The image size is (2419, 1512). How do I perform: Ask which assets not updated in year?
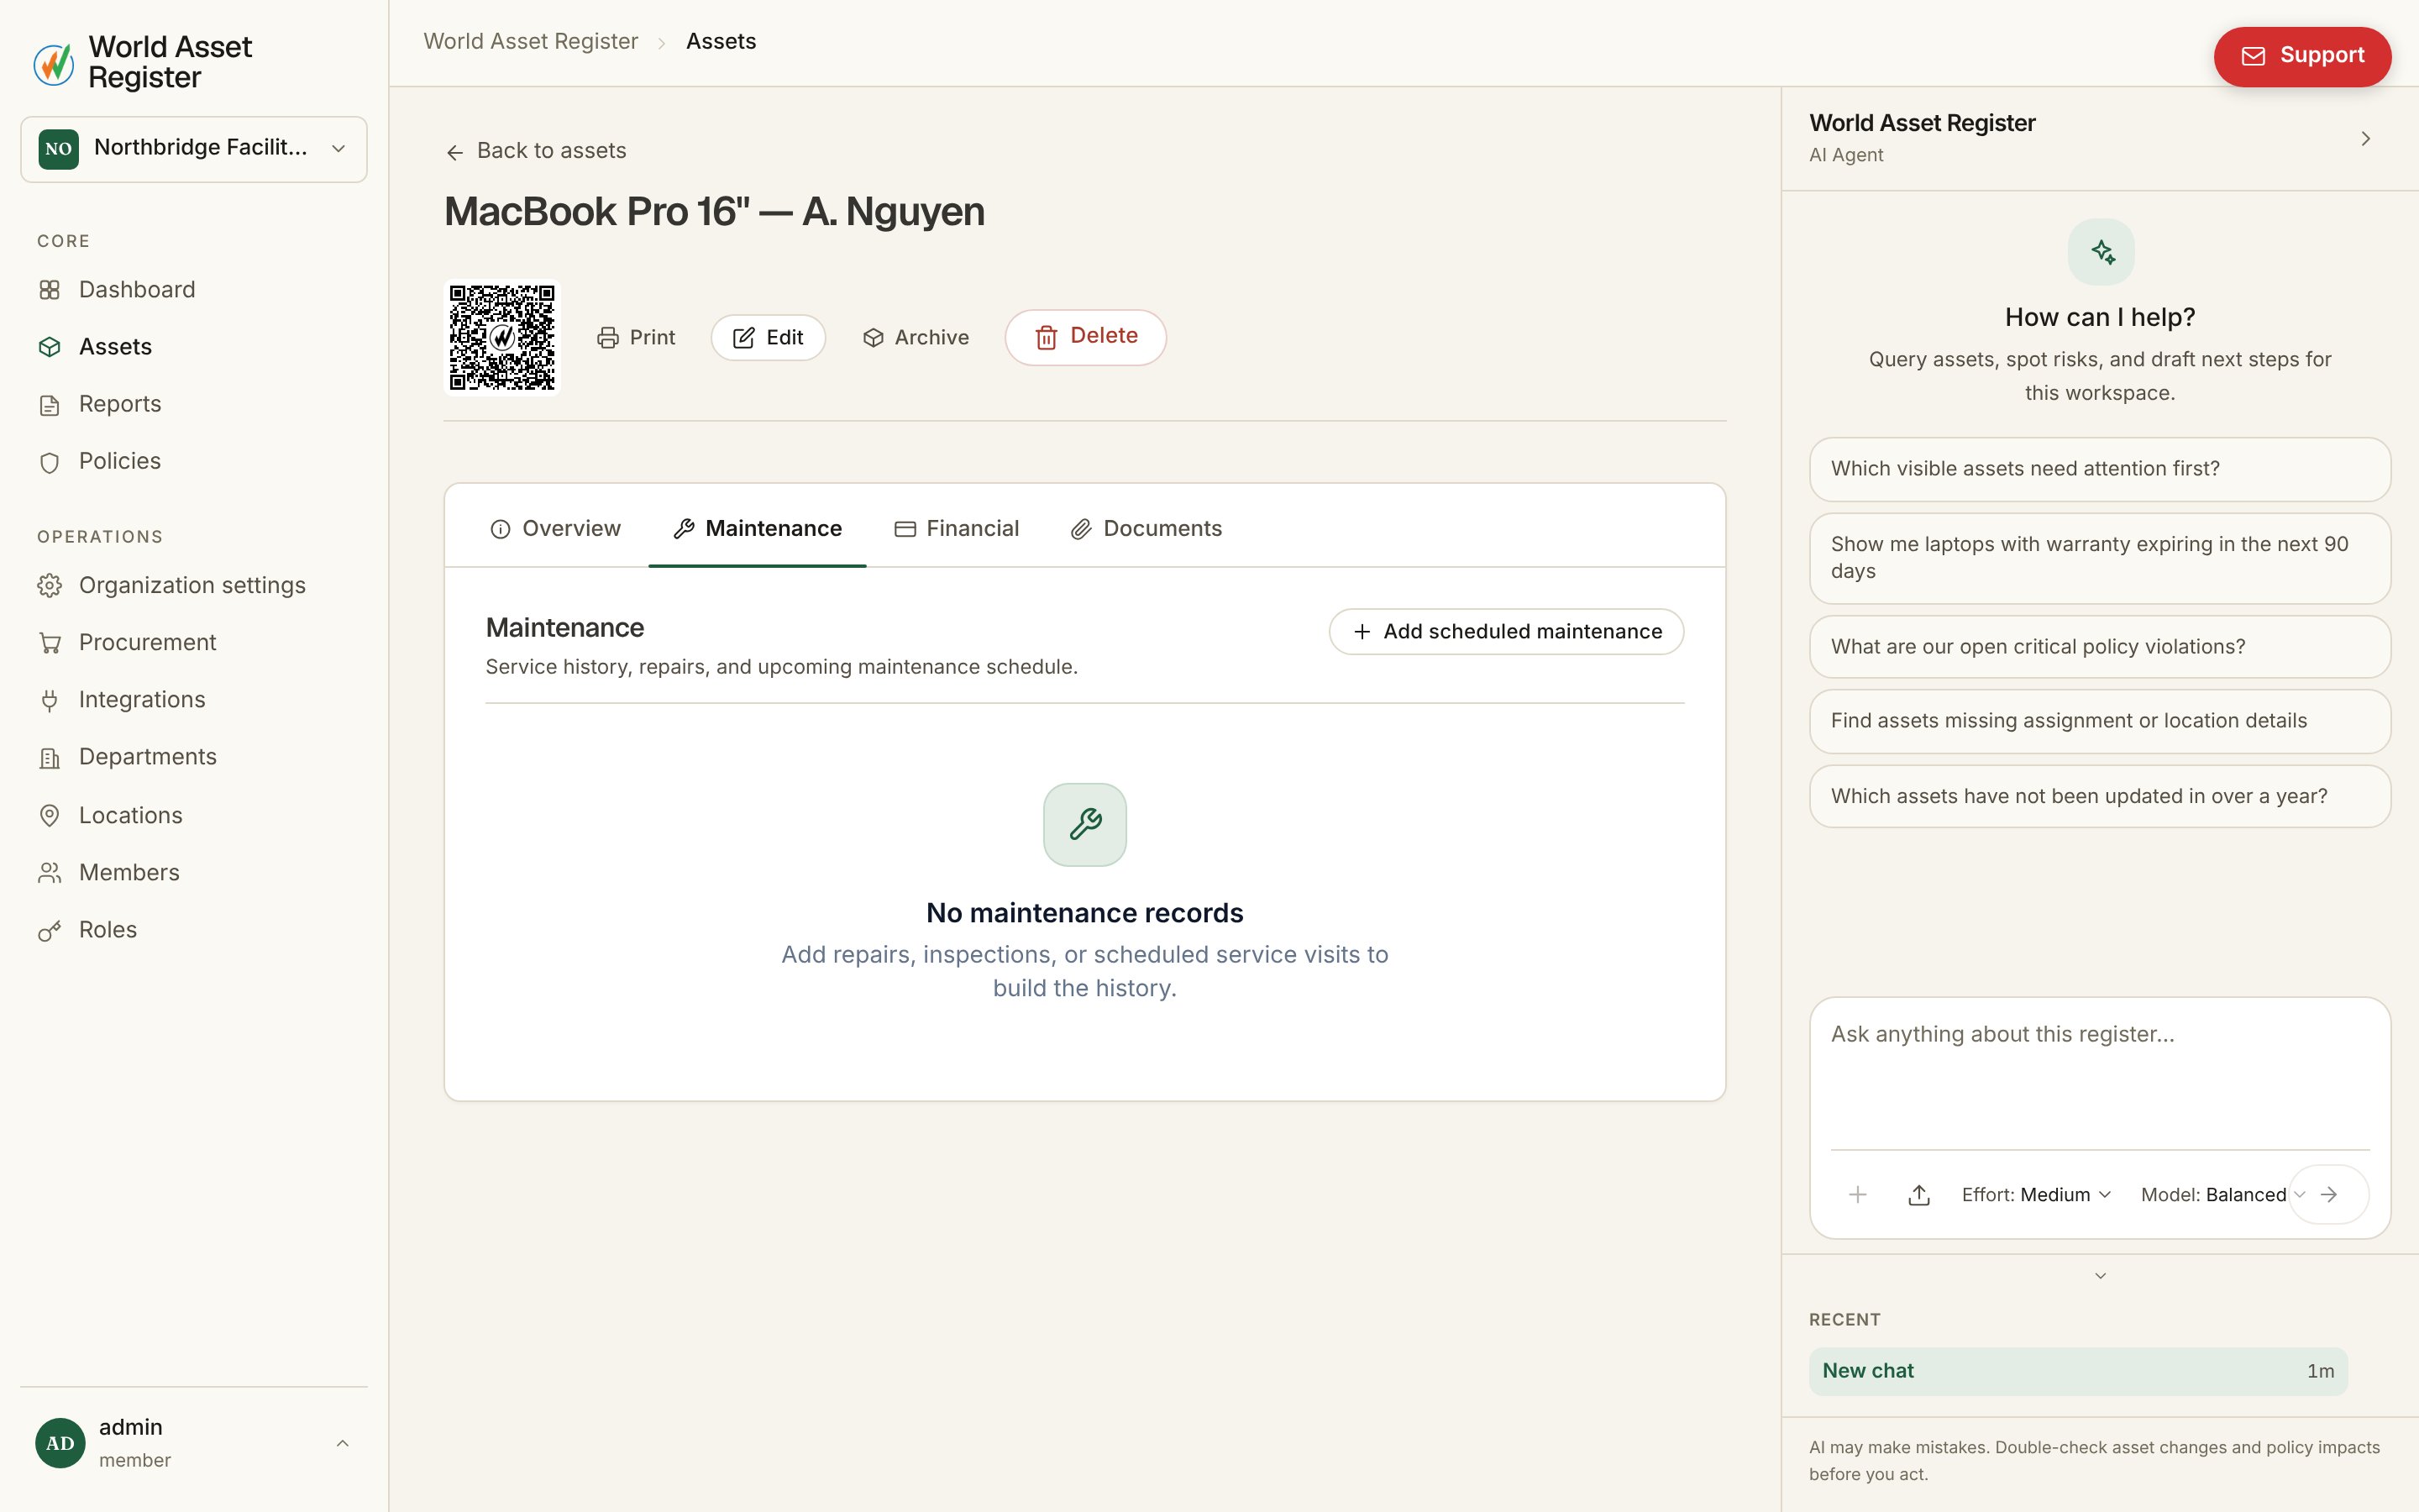click(2100, 796)
